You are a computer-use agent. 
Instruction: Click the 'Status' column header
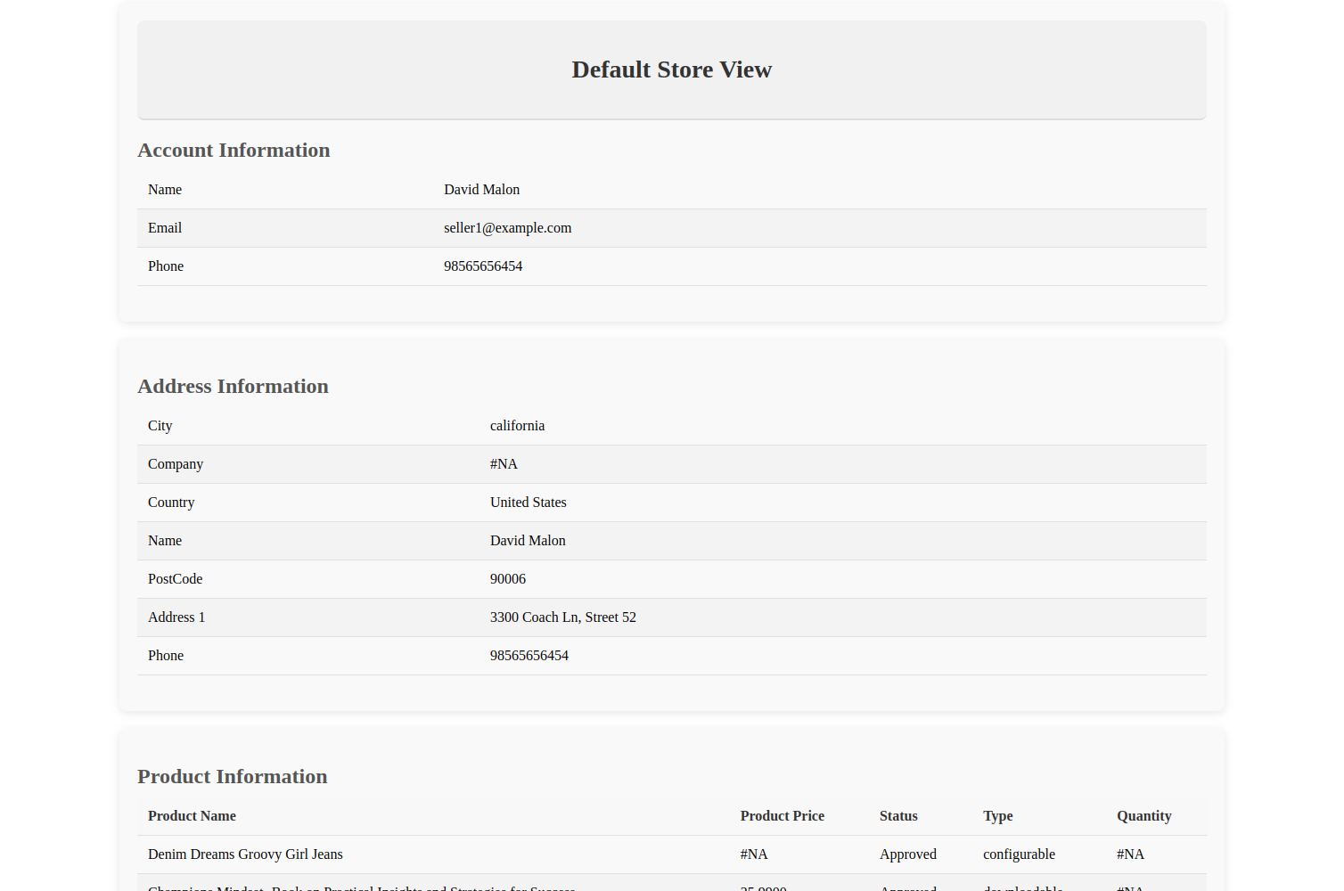pyautogui.click(x=898, y=816)
